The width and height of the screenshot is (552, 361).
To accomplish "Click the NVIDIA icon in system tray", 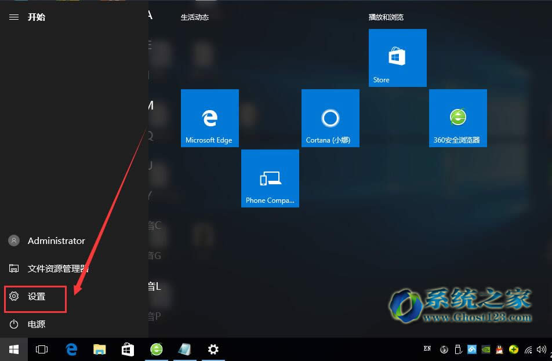I will pos(485,349).
